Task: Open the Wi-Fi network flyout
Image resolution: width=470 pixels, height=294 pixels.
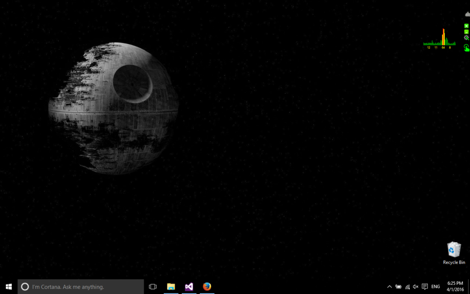Action: (x=407, y=287)
